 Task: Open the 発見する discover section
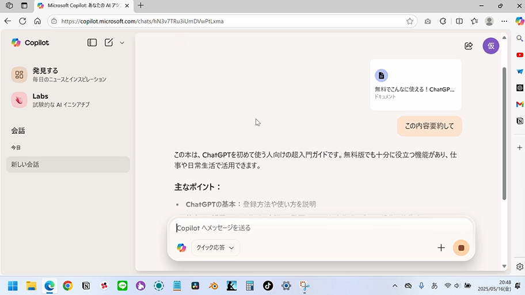click(x=58, y=75)
